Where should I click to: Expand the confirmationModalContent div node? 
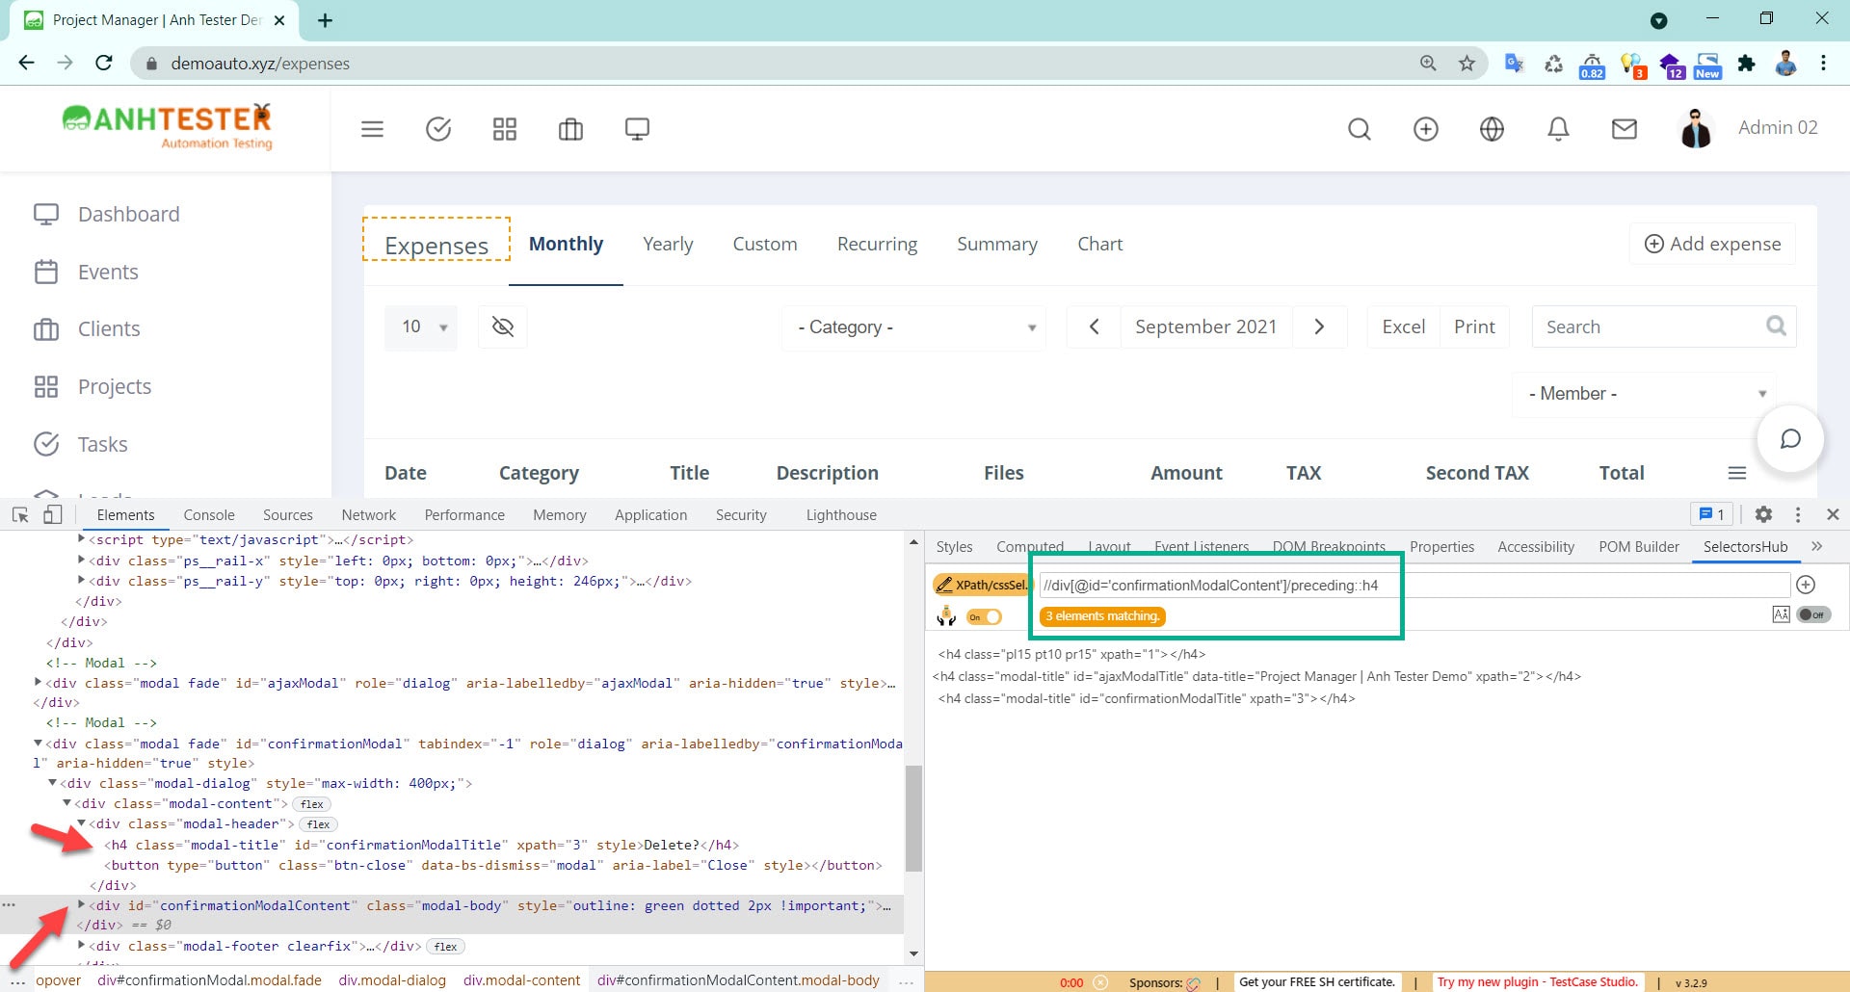click(82, 905)
